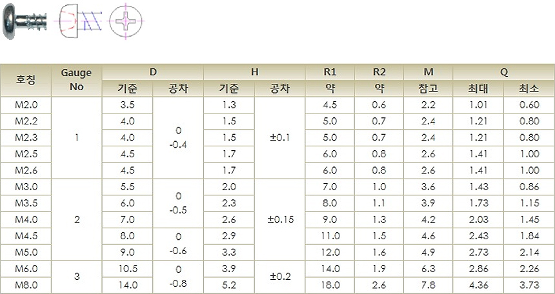
Task: Select the M2.0 row label
Action: pos(26,104)
